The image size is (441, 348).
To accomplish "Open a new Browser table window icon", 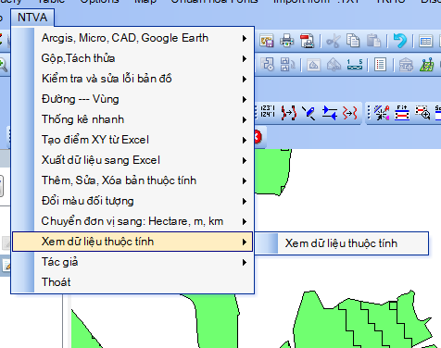I will tap(425, 41).
